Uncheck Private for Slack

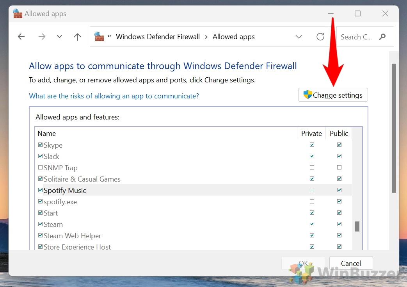point(312,156)
